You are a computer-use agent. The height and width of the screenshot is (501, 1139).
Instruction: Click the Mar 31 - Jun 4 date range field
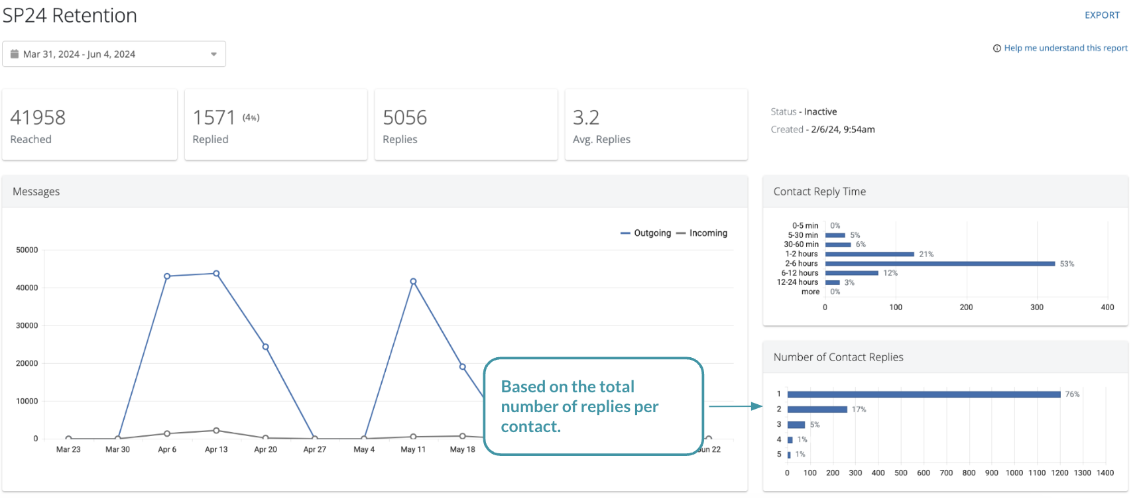pyautogui.click(x=106, y=54)
